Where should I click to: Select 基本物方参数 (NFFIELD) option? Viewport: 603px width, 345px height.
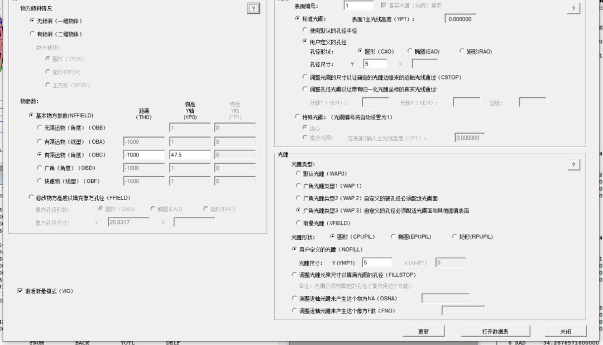click(x=31, y=115)
